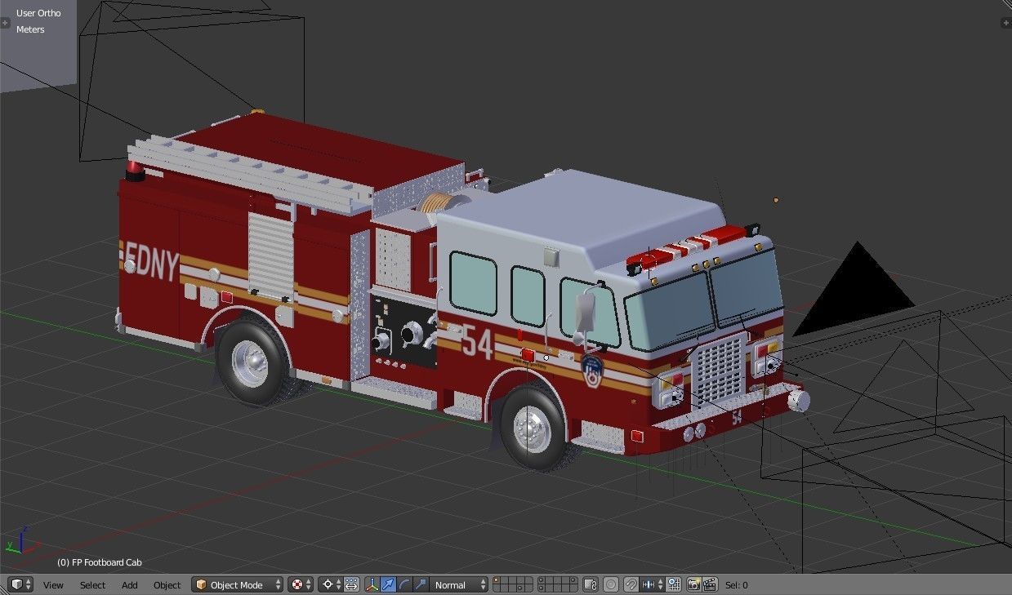This screenshot has height=595, width=1012.
Task: Toggle manipulate center points only
Action: tap(351, 584)
